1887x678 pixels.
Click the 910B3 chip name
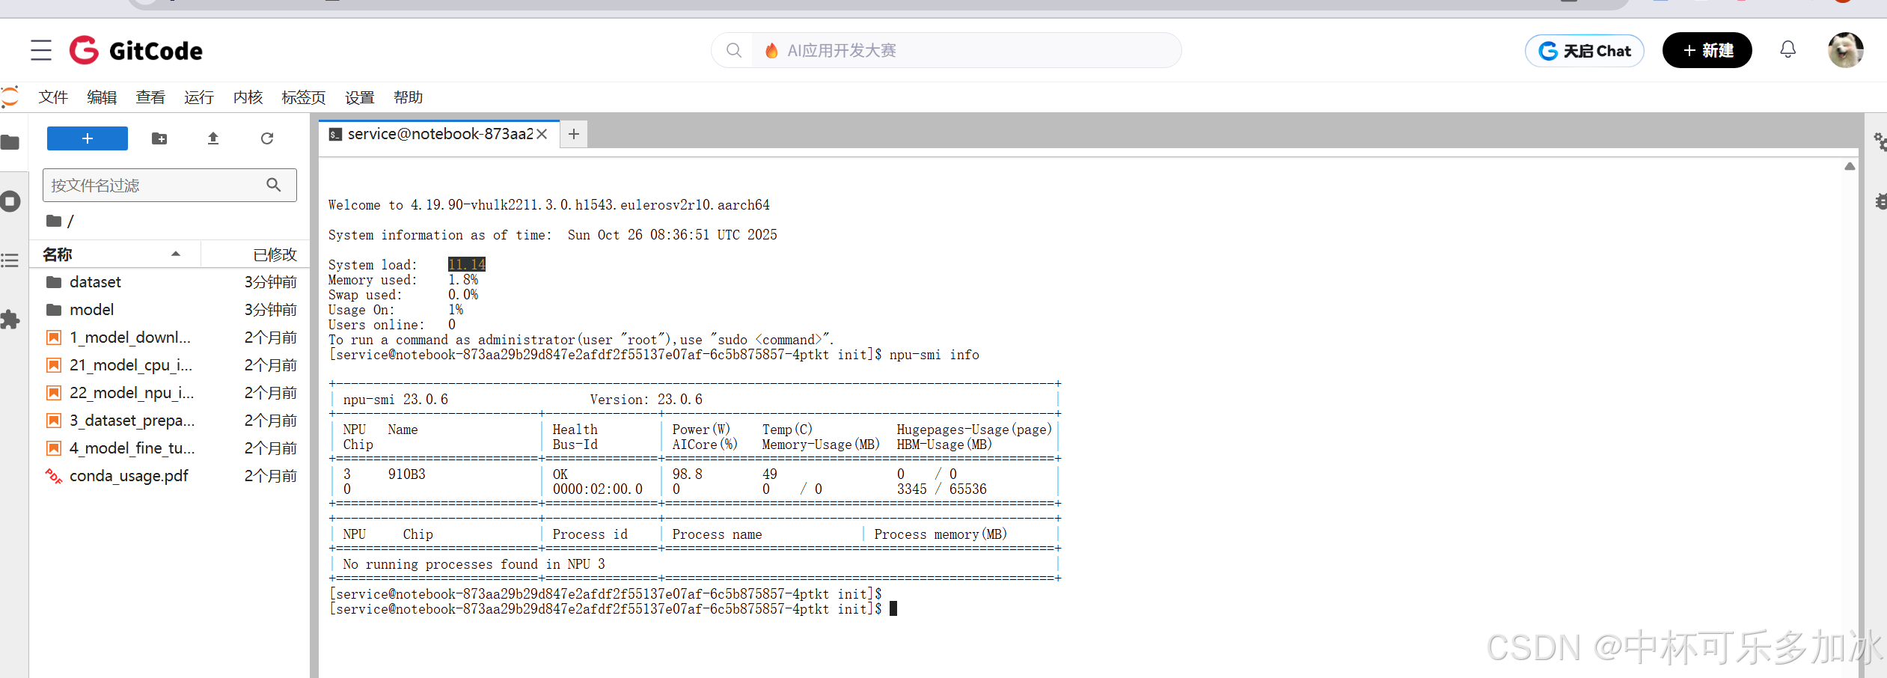[x=406, y=474]
